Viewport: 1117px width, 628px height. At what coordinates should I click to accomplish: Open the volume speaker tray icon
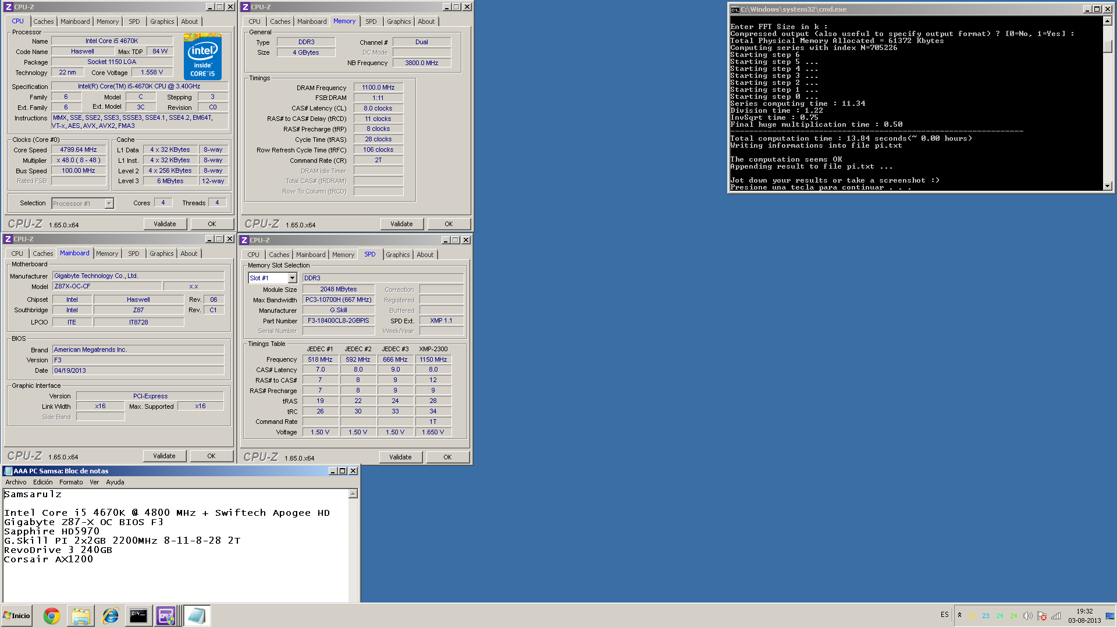coord(1027,616)
